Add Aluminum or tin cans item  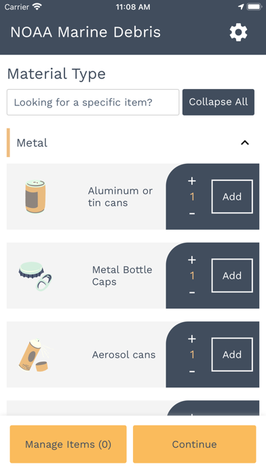pyautogui.click(x=232, y=196)
